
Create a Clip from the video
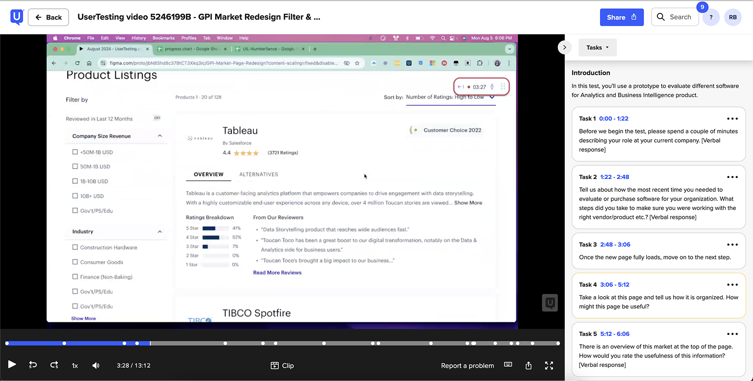point(282,365)
